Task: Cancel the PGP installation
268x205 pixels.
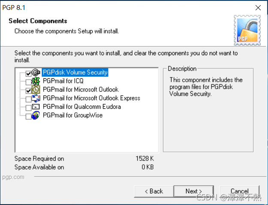Action: (x=239, y=191)
